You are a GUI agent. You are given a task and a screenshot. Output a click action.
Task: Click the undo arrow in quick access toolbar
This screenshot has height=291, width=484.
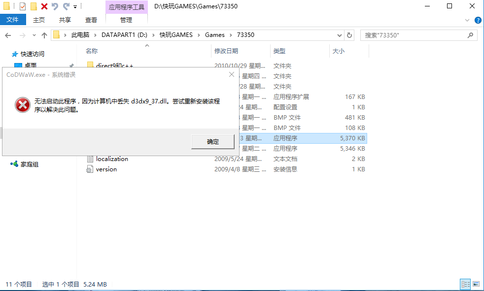pos(55,6)
